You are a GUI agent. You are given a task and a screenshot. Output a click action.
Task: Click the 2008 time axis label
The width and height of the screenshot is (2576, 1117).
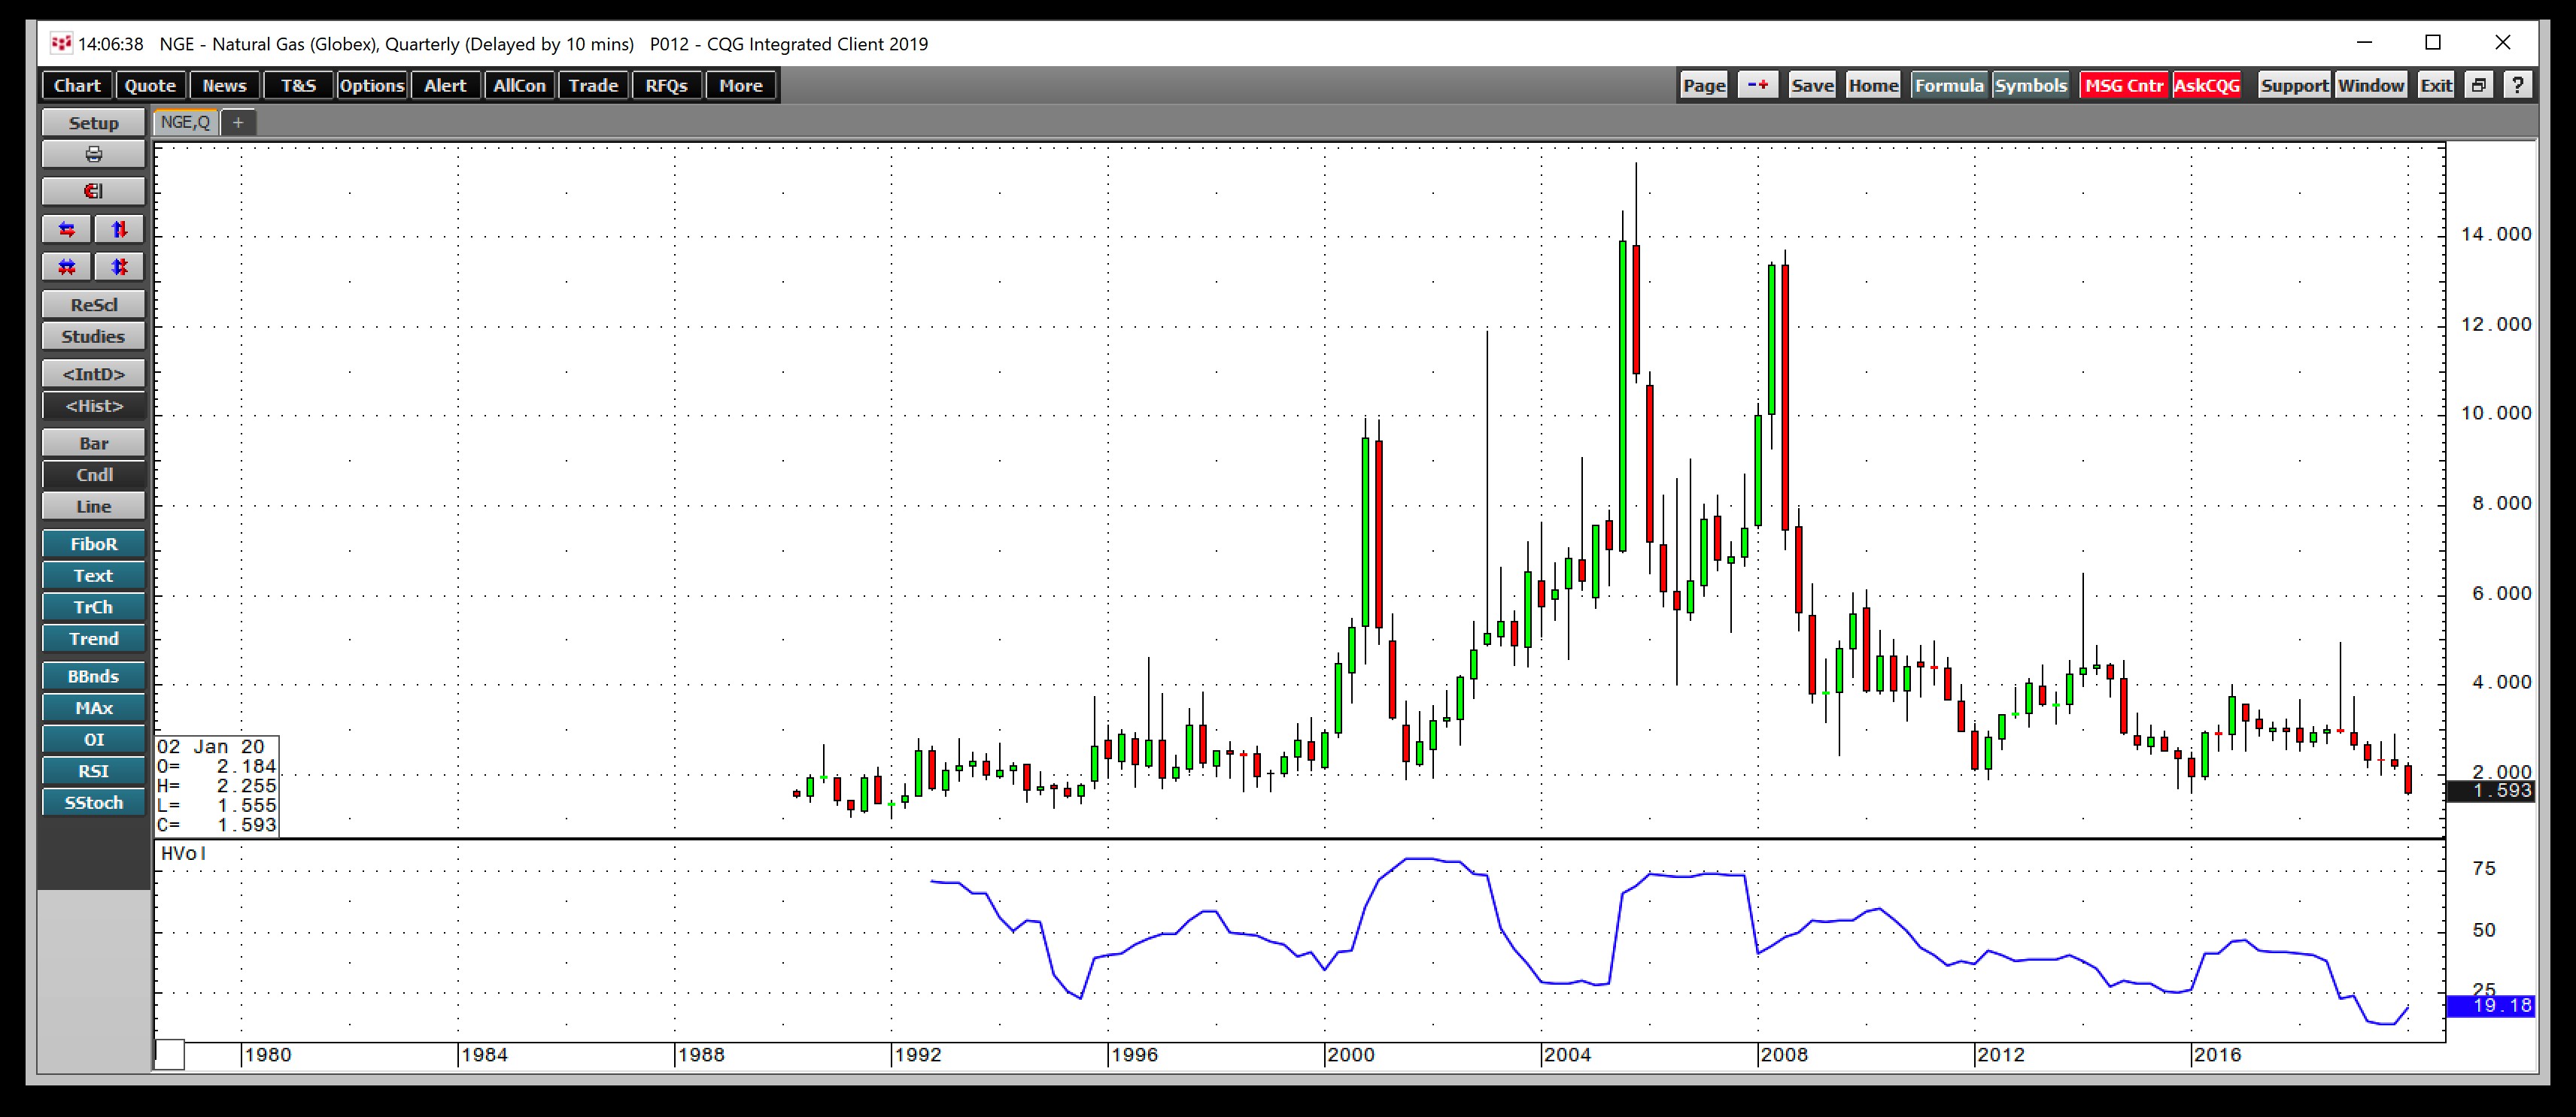tap(1785, 1055)
